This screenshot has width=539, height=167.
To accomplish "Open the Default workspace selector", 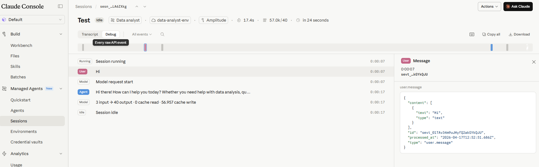I will pyautogui.click(x=32, y=20).
